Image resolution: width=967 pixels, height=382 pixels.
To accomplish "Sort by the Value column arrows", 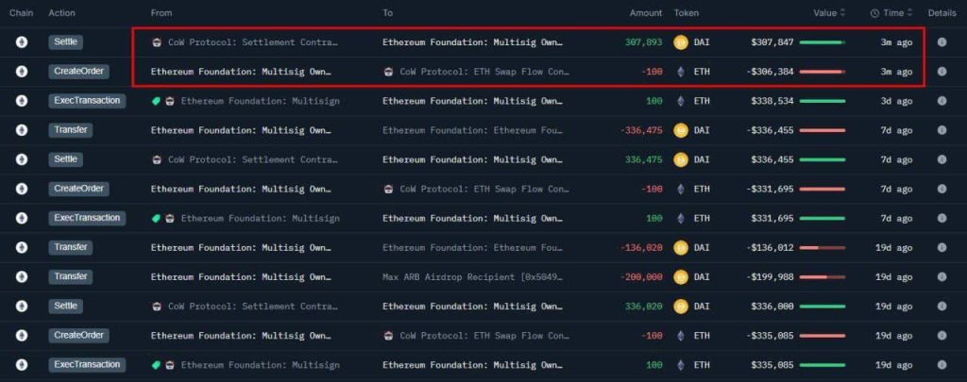I will coord(842,13).
